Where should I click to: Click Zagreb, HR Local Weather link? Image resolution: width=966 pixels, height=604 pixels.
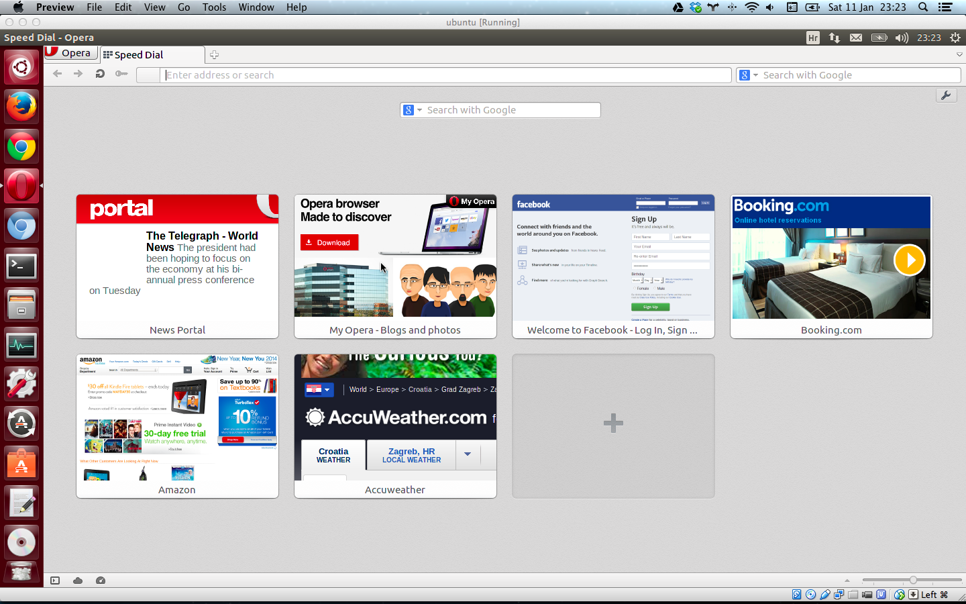[x=411, y=455]
